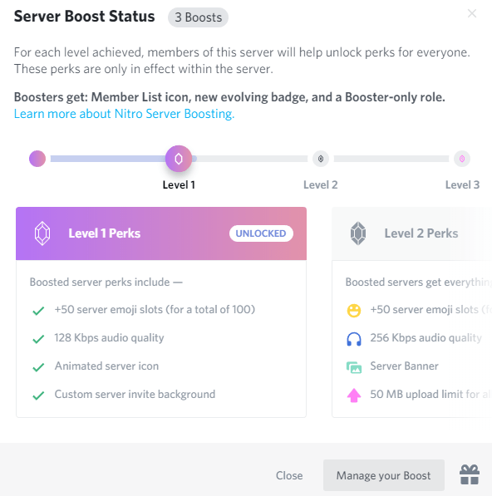Screen dimensions: 492x496
Task: Click the Close text button
Action: tap(289, 475)
